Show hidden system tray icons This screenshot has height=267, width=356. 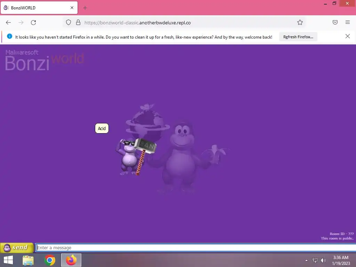click(307, 260)
